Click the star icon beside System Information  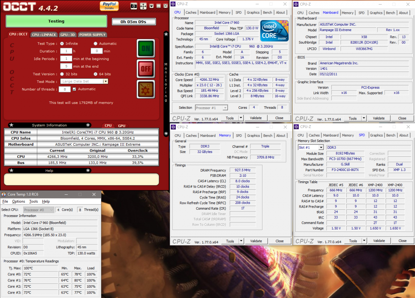pos(11,125)
